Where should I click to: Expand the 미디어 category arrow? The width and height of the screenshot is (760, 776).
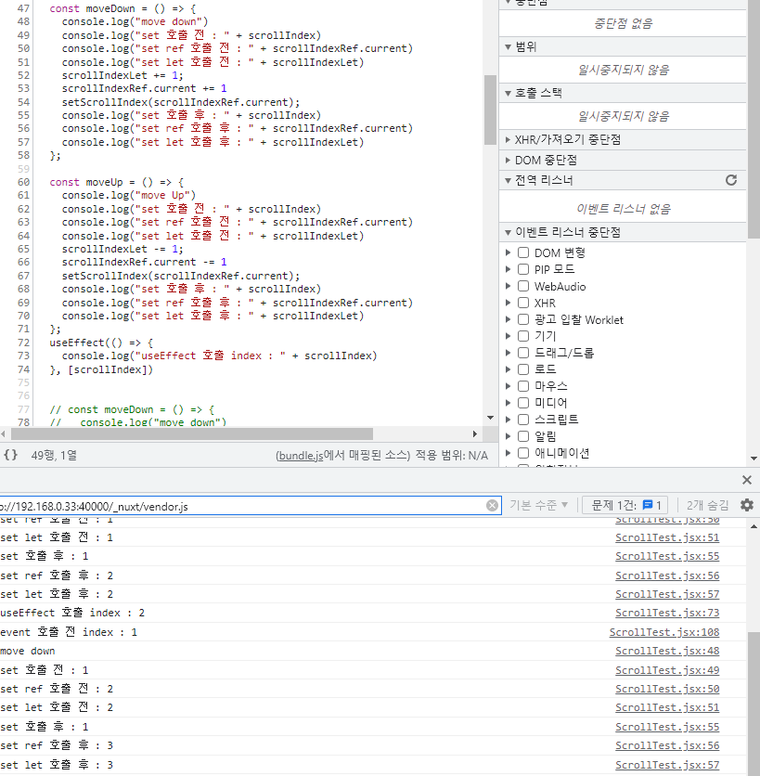coord(508,403)
